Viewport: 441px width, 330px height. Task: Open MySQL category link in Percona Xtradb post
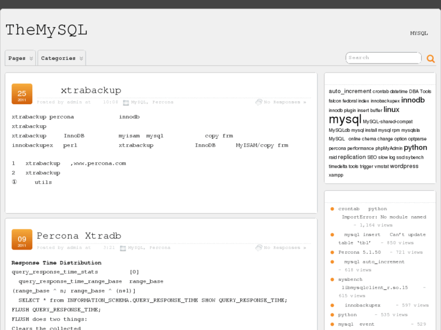(135, 248)
